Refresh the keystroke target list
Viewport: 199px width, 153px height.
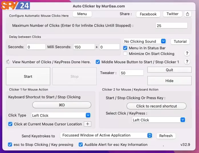(x=166, y=136)
